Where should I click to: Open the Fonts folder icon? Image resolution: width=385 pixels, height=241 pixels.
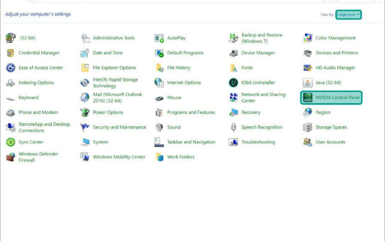click(x=233, y=67)
